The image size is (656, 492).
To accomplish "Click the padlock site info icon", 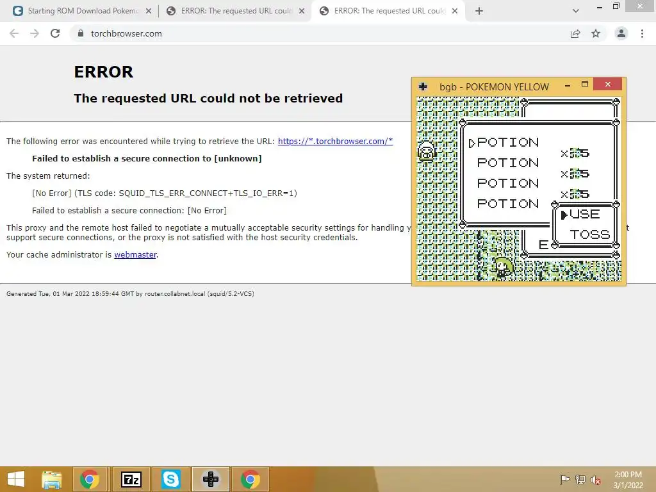I will click(x=80, y=33).
